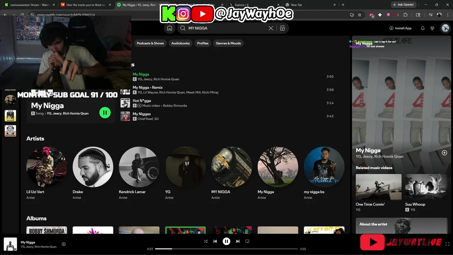453x255 pixels.
Task: Click the browser Back arrow
Action: tap(5, 15)
